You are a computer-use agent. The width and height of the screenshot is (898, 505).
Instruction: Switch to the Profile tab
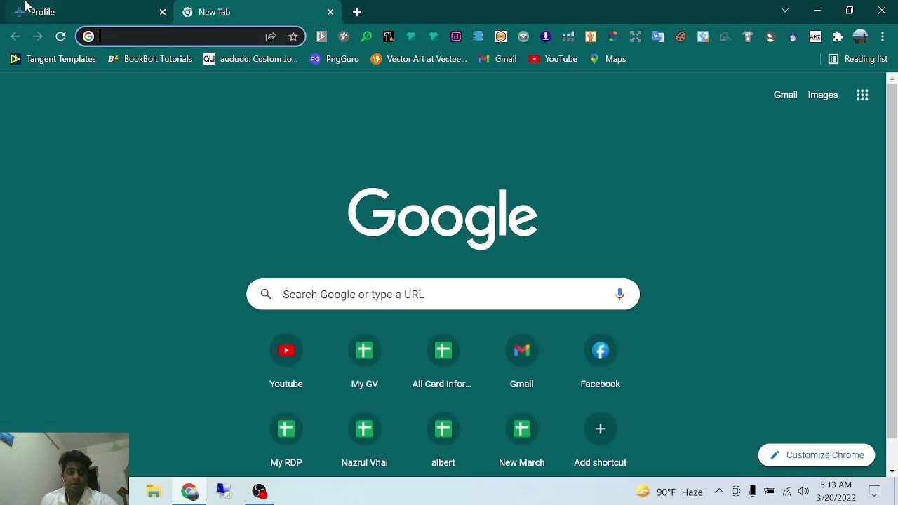click(87, 12)
